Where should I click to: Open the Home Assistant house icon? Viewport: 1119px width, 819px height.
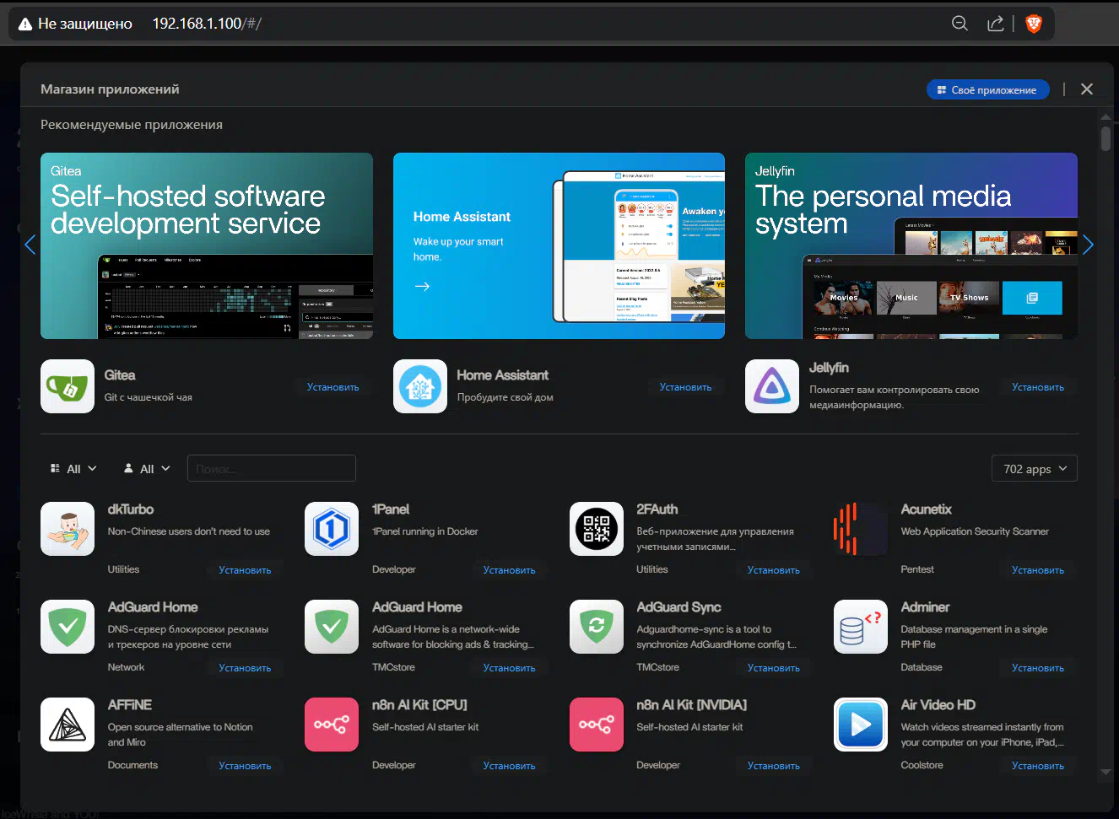[420, 386]
